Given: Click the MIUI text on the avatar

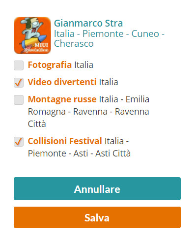Looking at the screenshot, I should 41,45.
